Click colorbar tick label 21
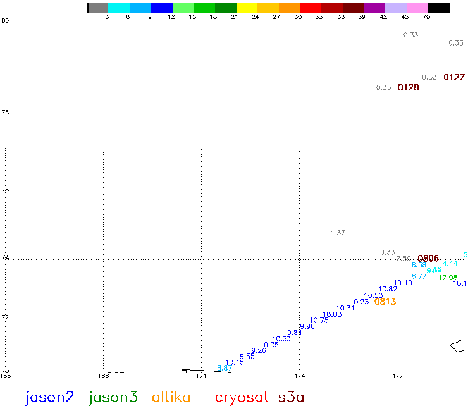Image resolution: width=468 pixels, height=411 pixels. 234,17
